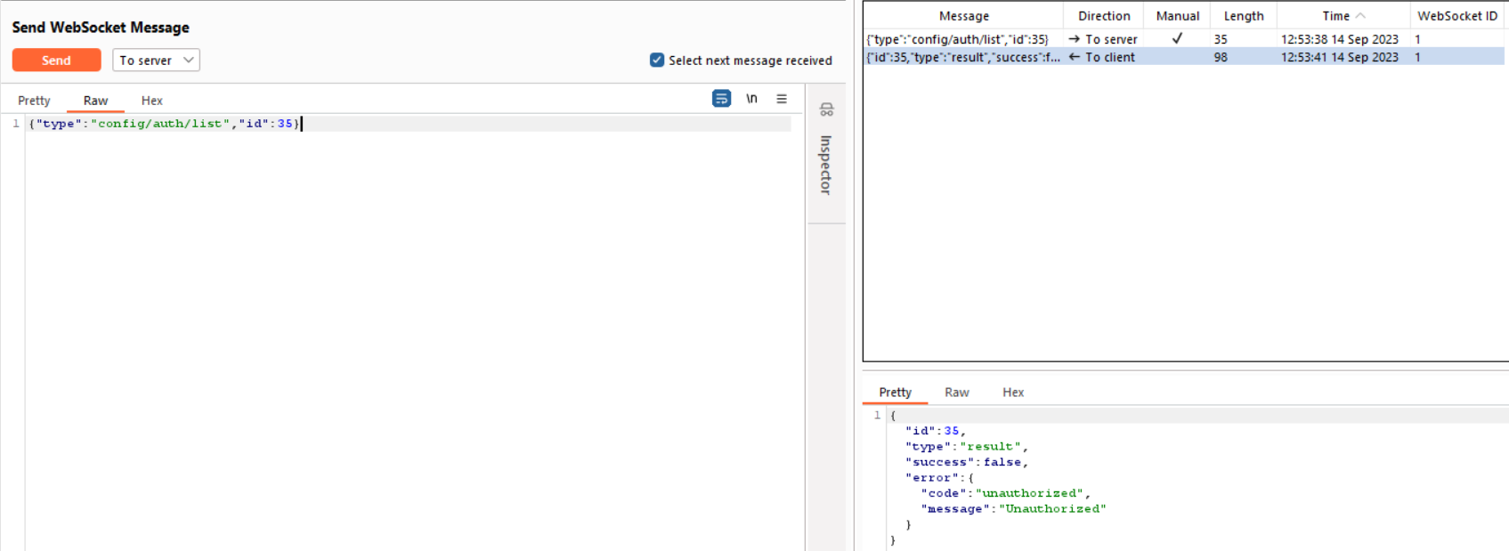The height and width of the screenshot is (551, 1509).
Task: Select Pretty tab in response viewer
Action: click(895, 393)
